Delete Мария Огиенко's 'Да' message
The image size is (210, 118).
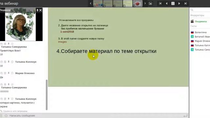pyautogui.click(x=5, y=73)
